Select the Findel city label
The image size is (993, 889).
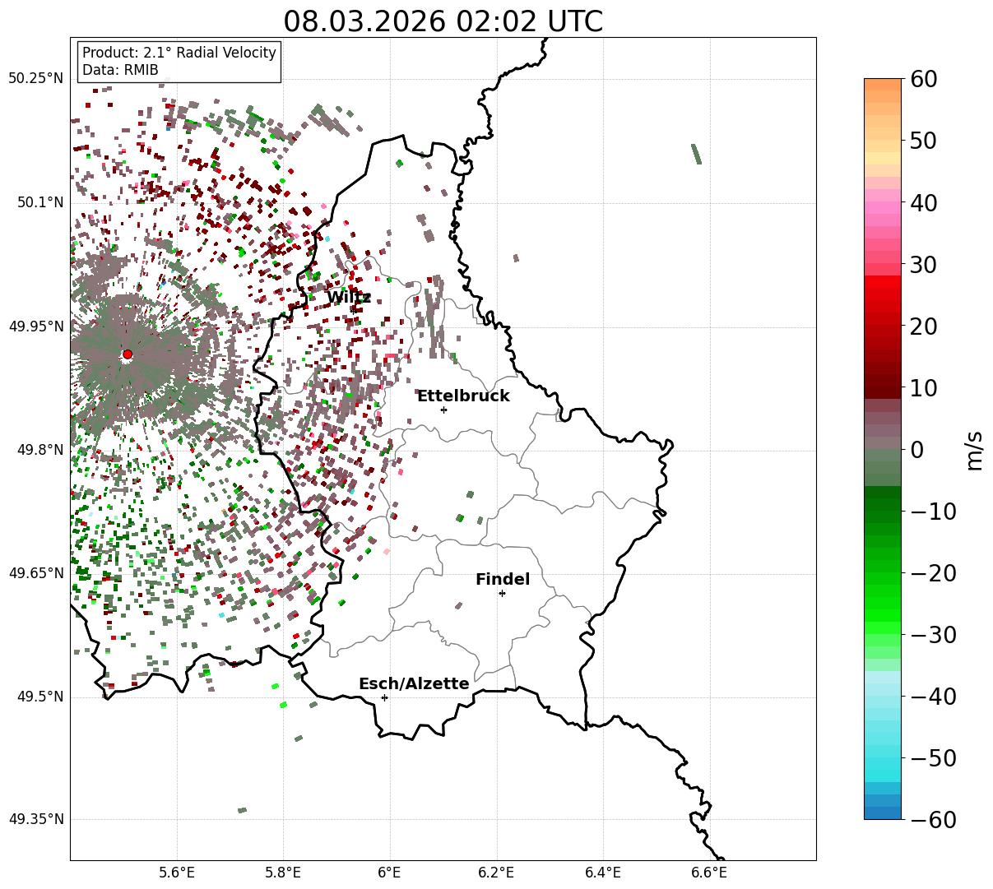tap(503, 580)
